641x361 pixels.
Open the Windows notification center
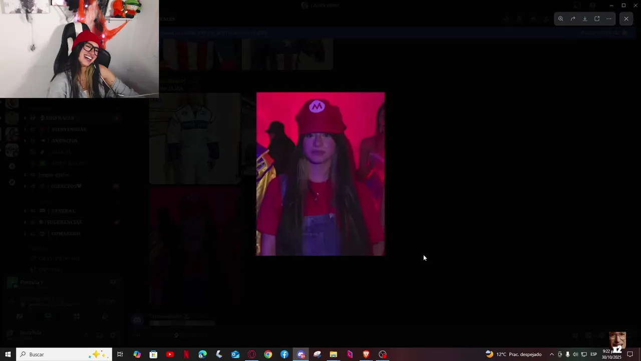click(630, 354)
